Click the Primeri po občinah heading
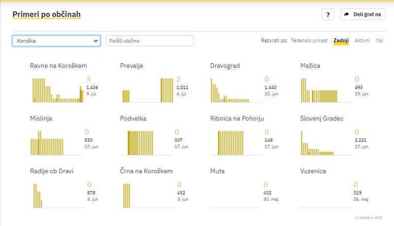This screenshot has width=394, height=226. 46,15
